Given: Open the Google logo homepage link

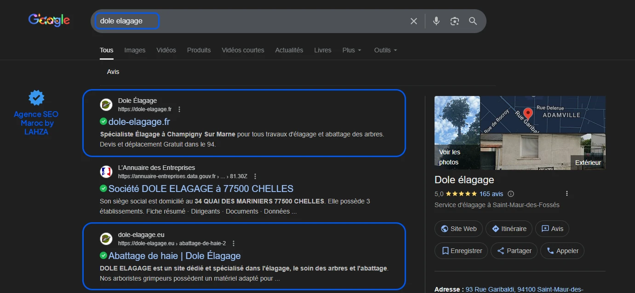Looking at the screenshot, I should point(49,20).
